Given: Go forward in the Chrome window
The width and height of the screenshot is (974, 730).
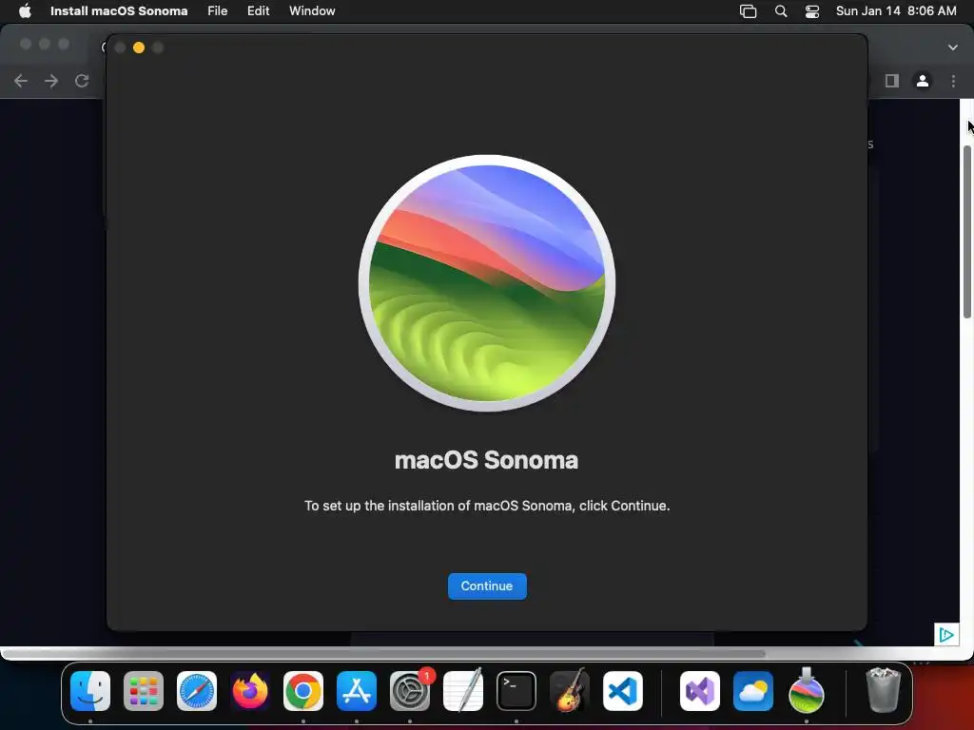Looking at the screenshot, I should click(x=51, y=81).
